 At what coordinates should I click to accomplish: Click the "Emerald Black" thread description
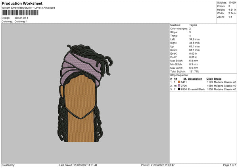tap(196, 90)
